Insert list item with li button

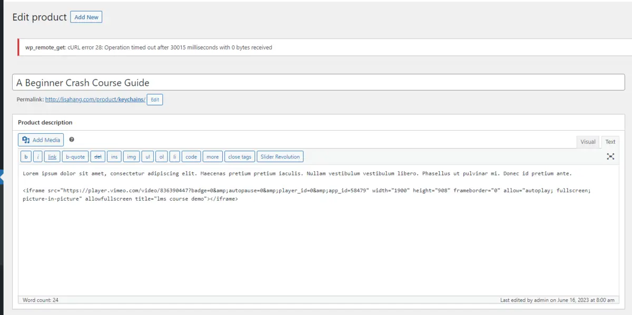tap(175, 156)
